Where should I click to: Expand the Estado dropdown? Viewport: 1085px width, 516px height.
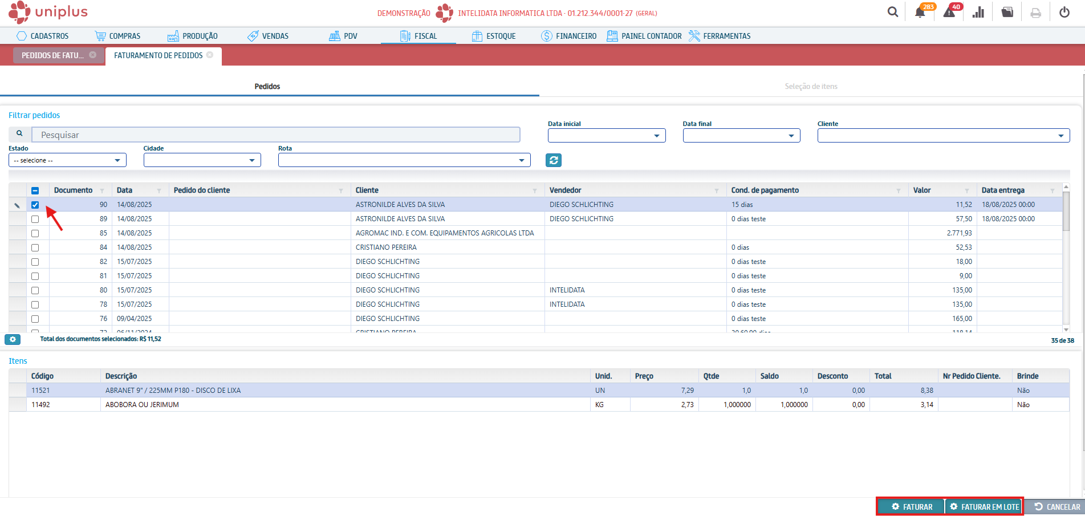pyautogui.click(x=67, y=160)
